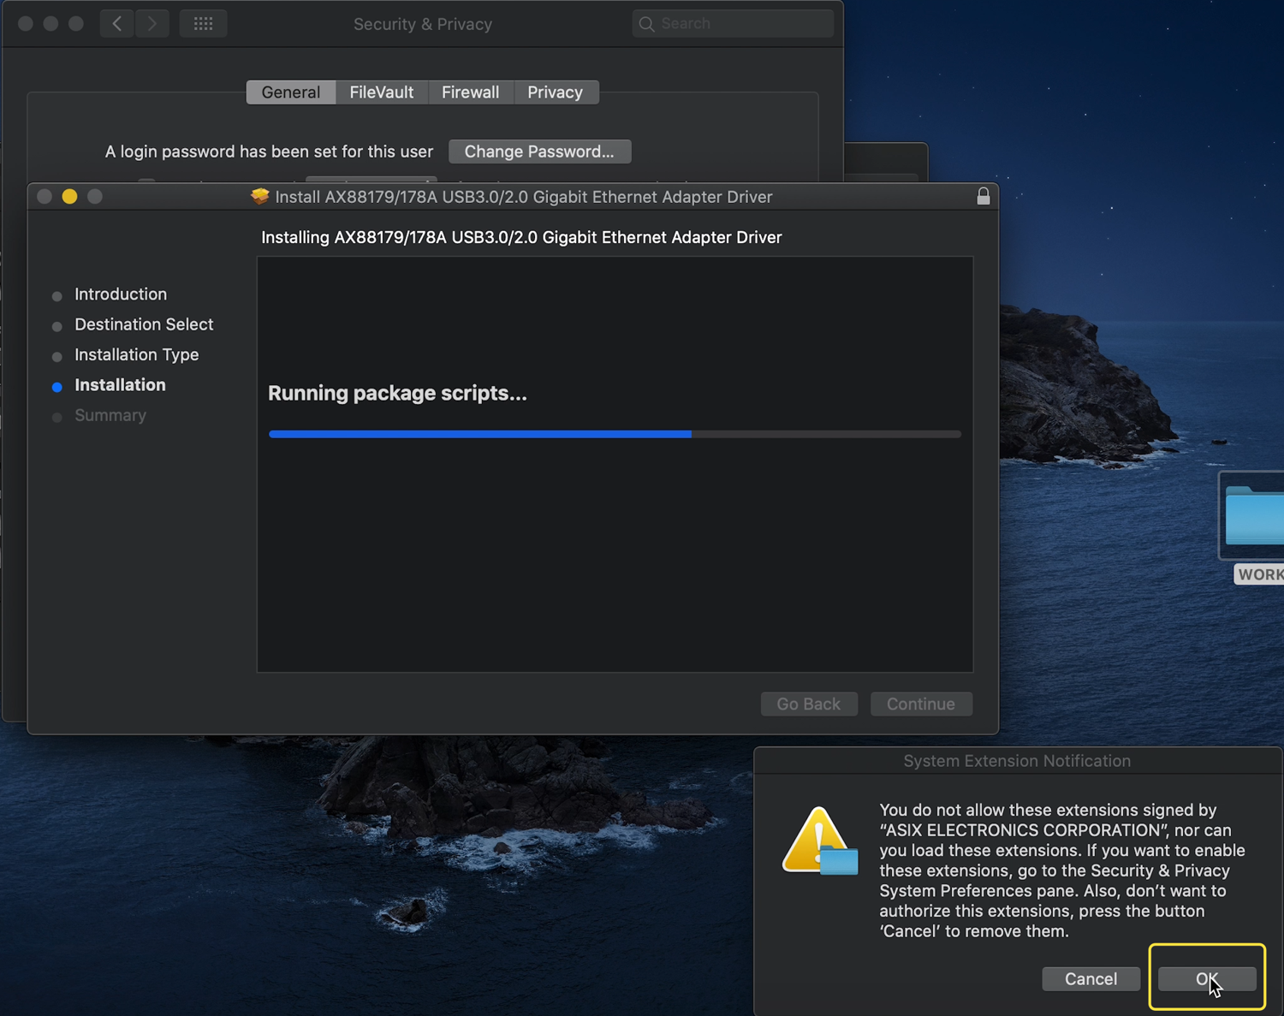This screenshot has height=1016, width=1284.
Task: Click the installation progress bar
Action: tap(615, 434)
